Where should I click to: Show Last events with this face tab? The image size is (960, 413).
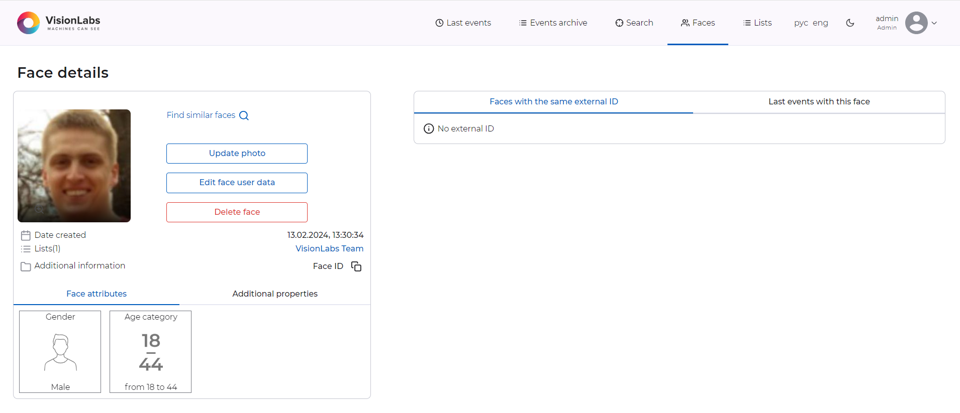819,101
